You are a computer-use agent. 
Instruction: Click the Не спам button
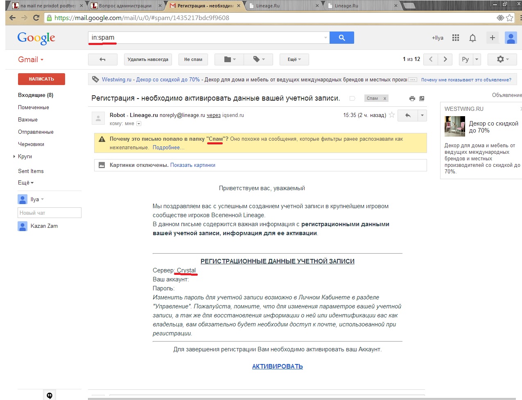click(x=193, y=59)
